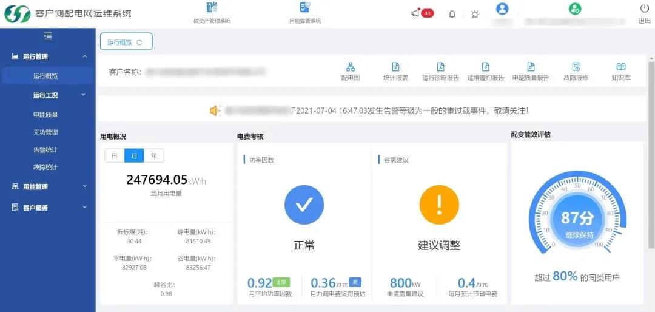Screen dimensions: 655x312
Task: Select the 月 (month) period toggle
Action: [x=134, y=156]
